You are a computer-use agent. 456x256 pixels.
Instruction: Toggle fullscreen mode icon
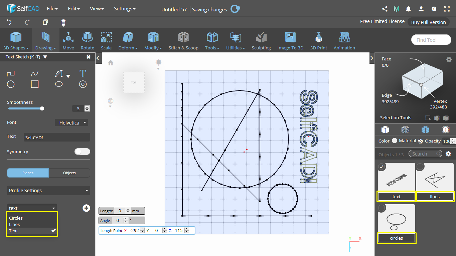point(447,9)
